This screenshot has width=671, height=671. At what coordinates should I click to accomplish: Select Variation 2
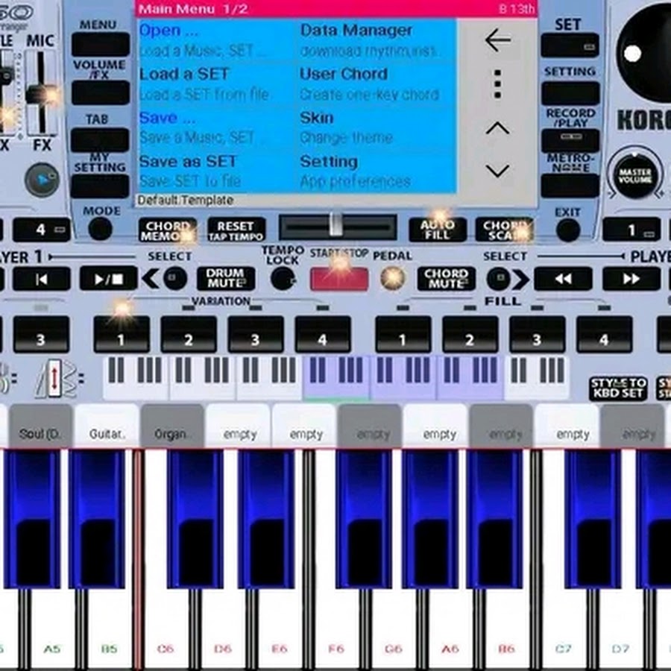pyautogui.click(x=189, y=335)
